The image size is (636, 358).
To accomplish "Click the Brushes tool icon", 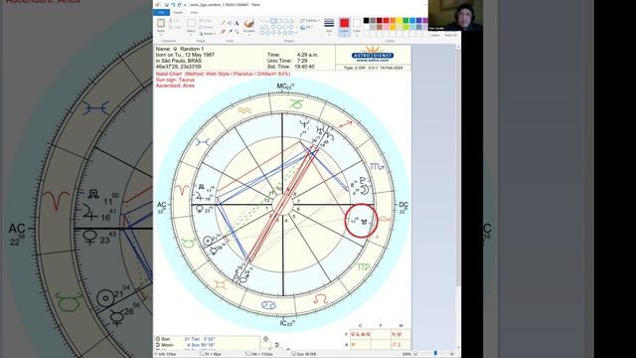I will [x=249, y=23].
